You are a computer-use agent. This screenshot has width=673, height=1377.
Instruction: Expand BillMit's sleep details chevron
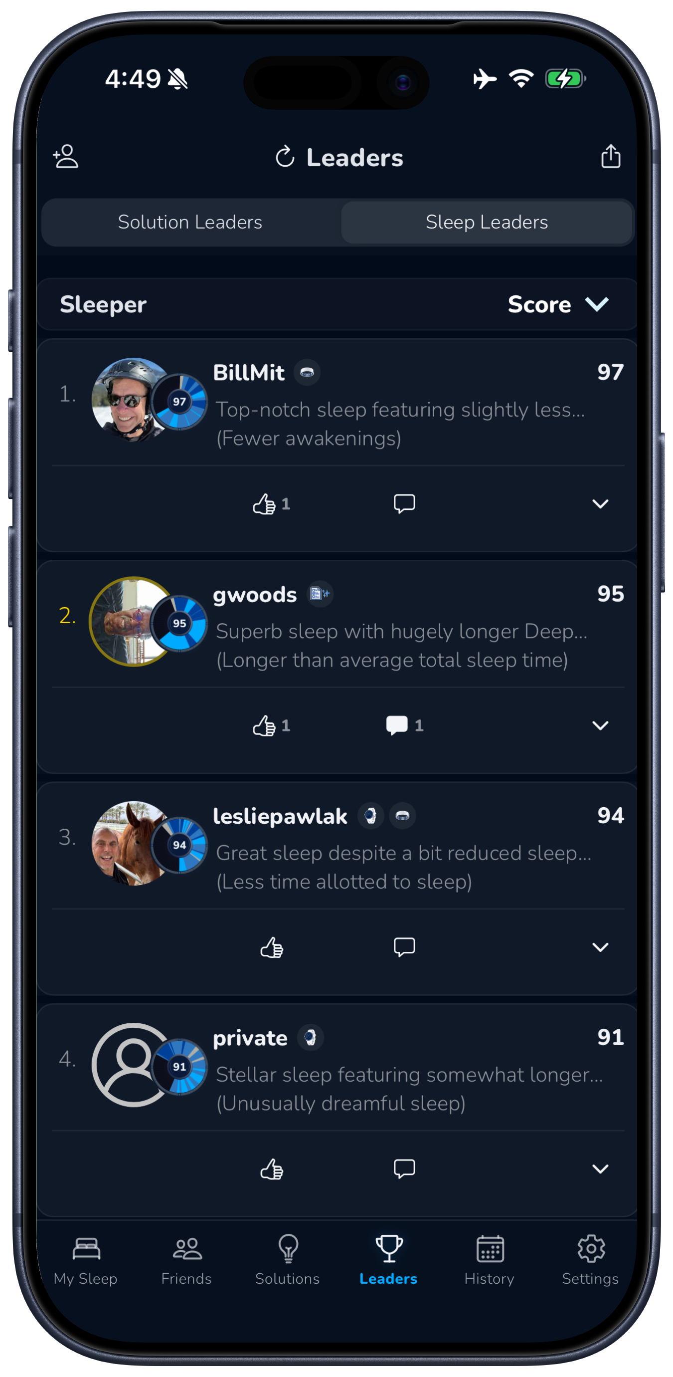(600, 503)
